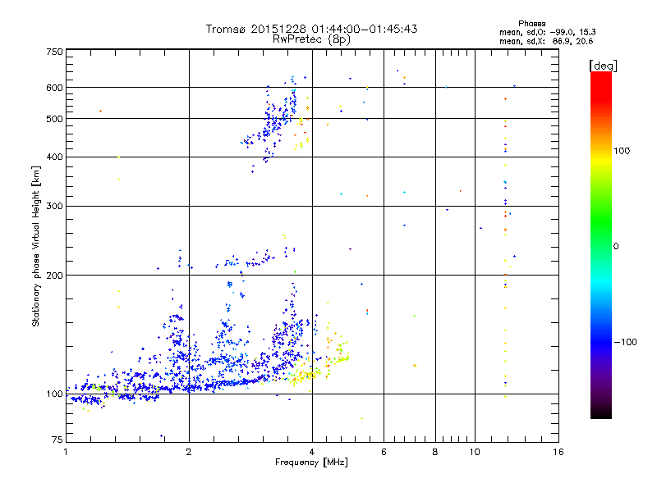Click the colorbar tick label '-100'
657x492 pixels.
(625, 342)
